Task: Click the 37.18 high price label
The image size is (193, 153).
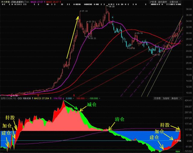Action: 85,11
